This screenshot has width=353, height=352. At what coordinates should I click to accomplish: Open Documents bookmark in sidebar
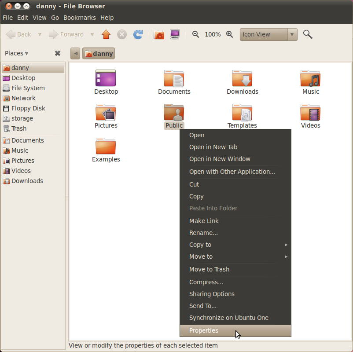coord(33,140)
